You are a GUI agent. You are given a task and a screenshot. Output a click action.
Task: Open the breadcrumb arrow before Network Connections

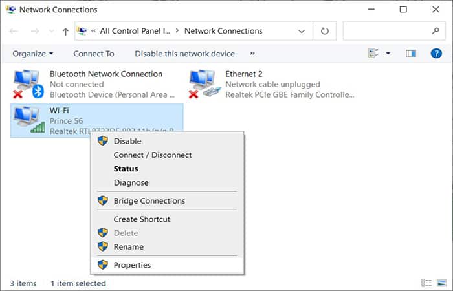point(177,30)
